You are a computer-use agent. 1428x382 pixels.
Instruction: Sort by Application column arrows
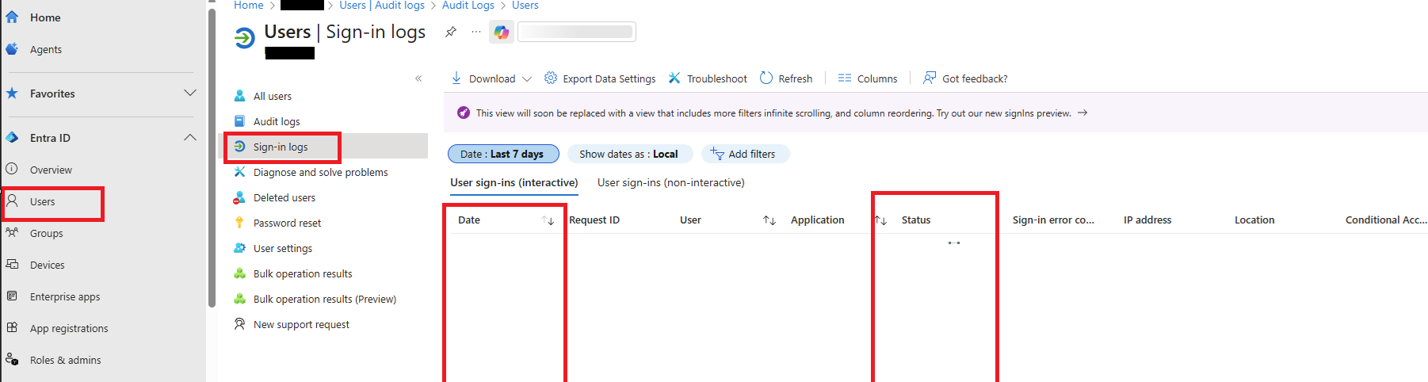click(880, 220)
